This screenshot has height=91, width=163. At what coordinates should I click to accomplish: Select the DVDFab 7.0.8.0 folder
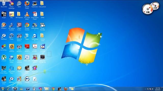click(43, 37)
